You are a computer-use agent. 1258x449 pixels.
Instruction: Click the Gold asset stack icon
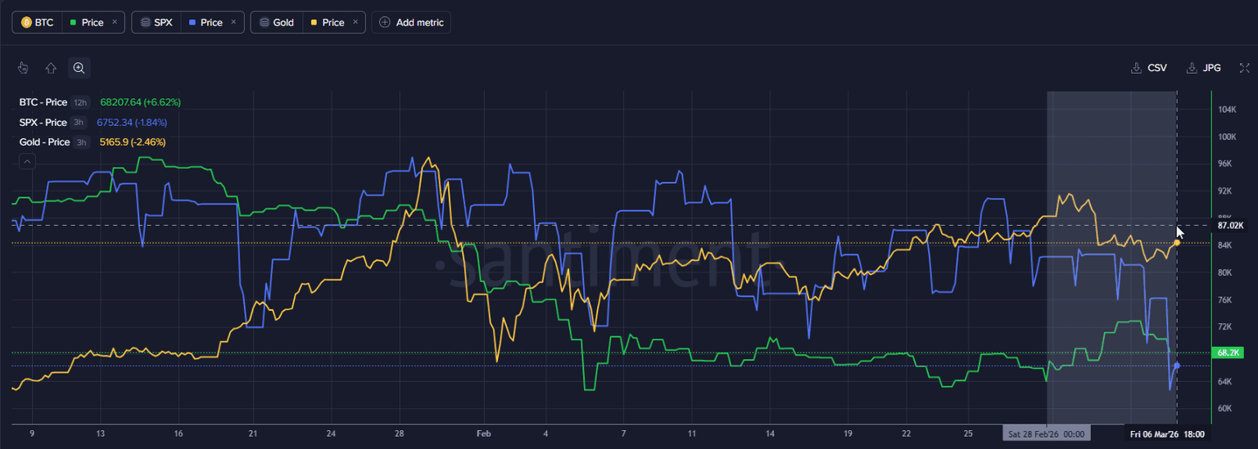pos(264,22)
